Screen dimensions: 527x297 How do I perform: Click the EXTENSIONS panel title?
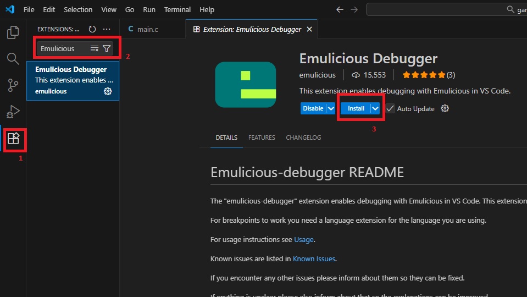(x=58, y=29)
